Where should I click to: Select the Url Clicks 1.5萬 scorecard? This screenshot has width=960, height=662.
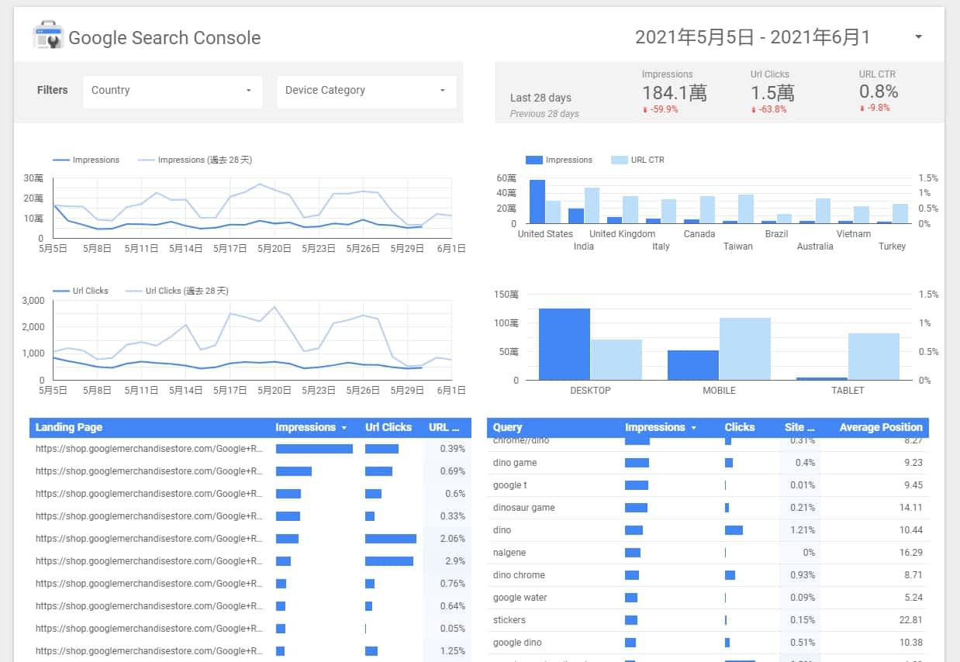(772, 92)
